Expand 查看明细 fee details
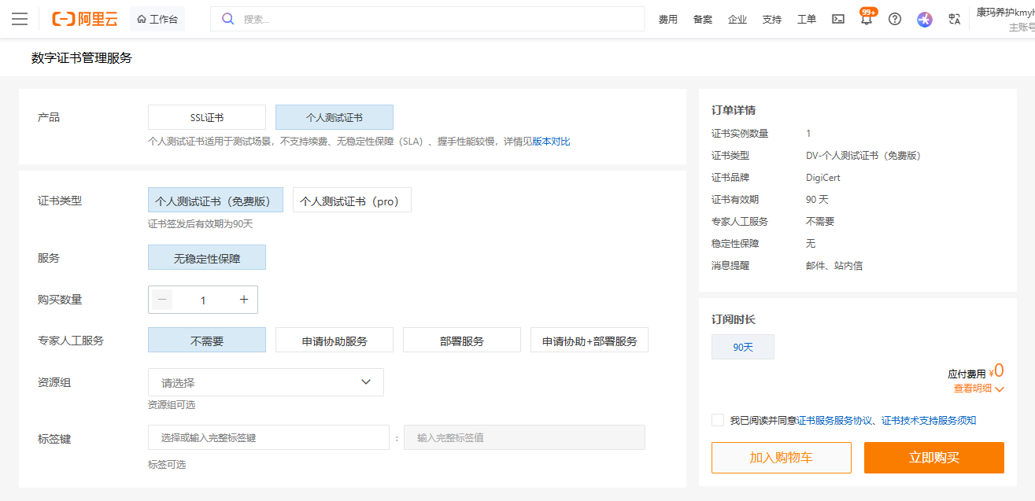1035x501 pixels. 978,389
